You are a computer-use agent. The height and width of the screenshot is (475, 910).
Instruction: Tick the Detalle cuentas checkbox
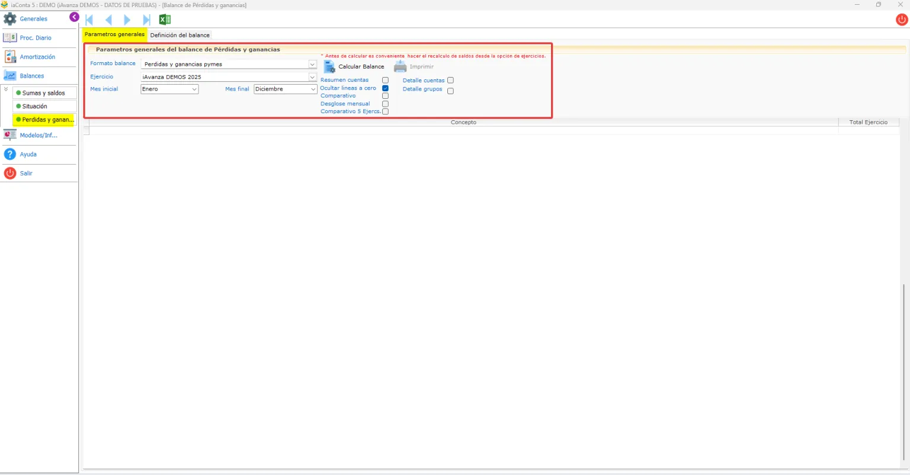tap(450, 80)
